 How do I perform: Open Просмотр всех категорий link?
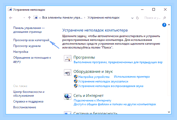[31, 40]
